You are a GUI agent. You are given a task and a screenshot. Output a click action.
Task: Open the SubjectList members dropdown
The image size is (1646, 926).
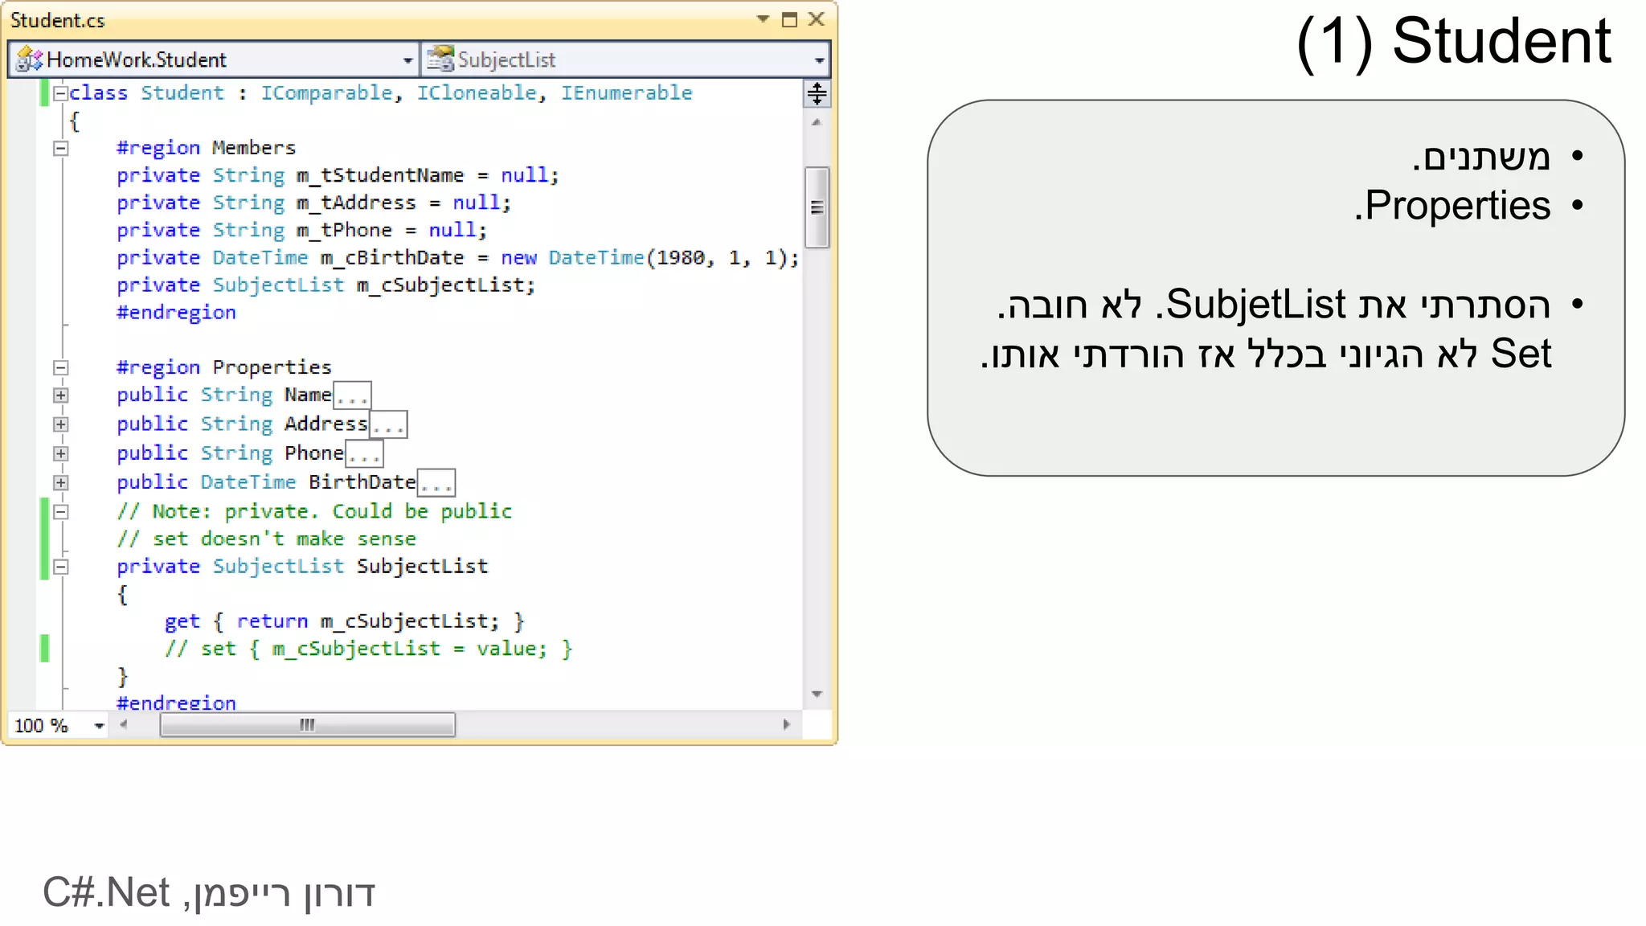pyautogui.click(x=818, y=60)
